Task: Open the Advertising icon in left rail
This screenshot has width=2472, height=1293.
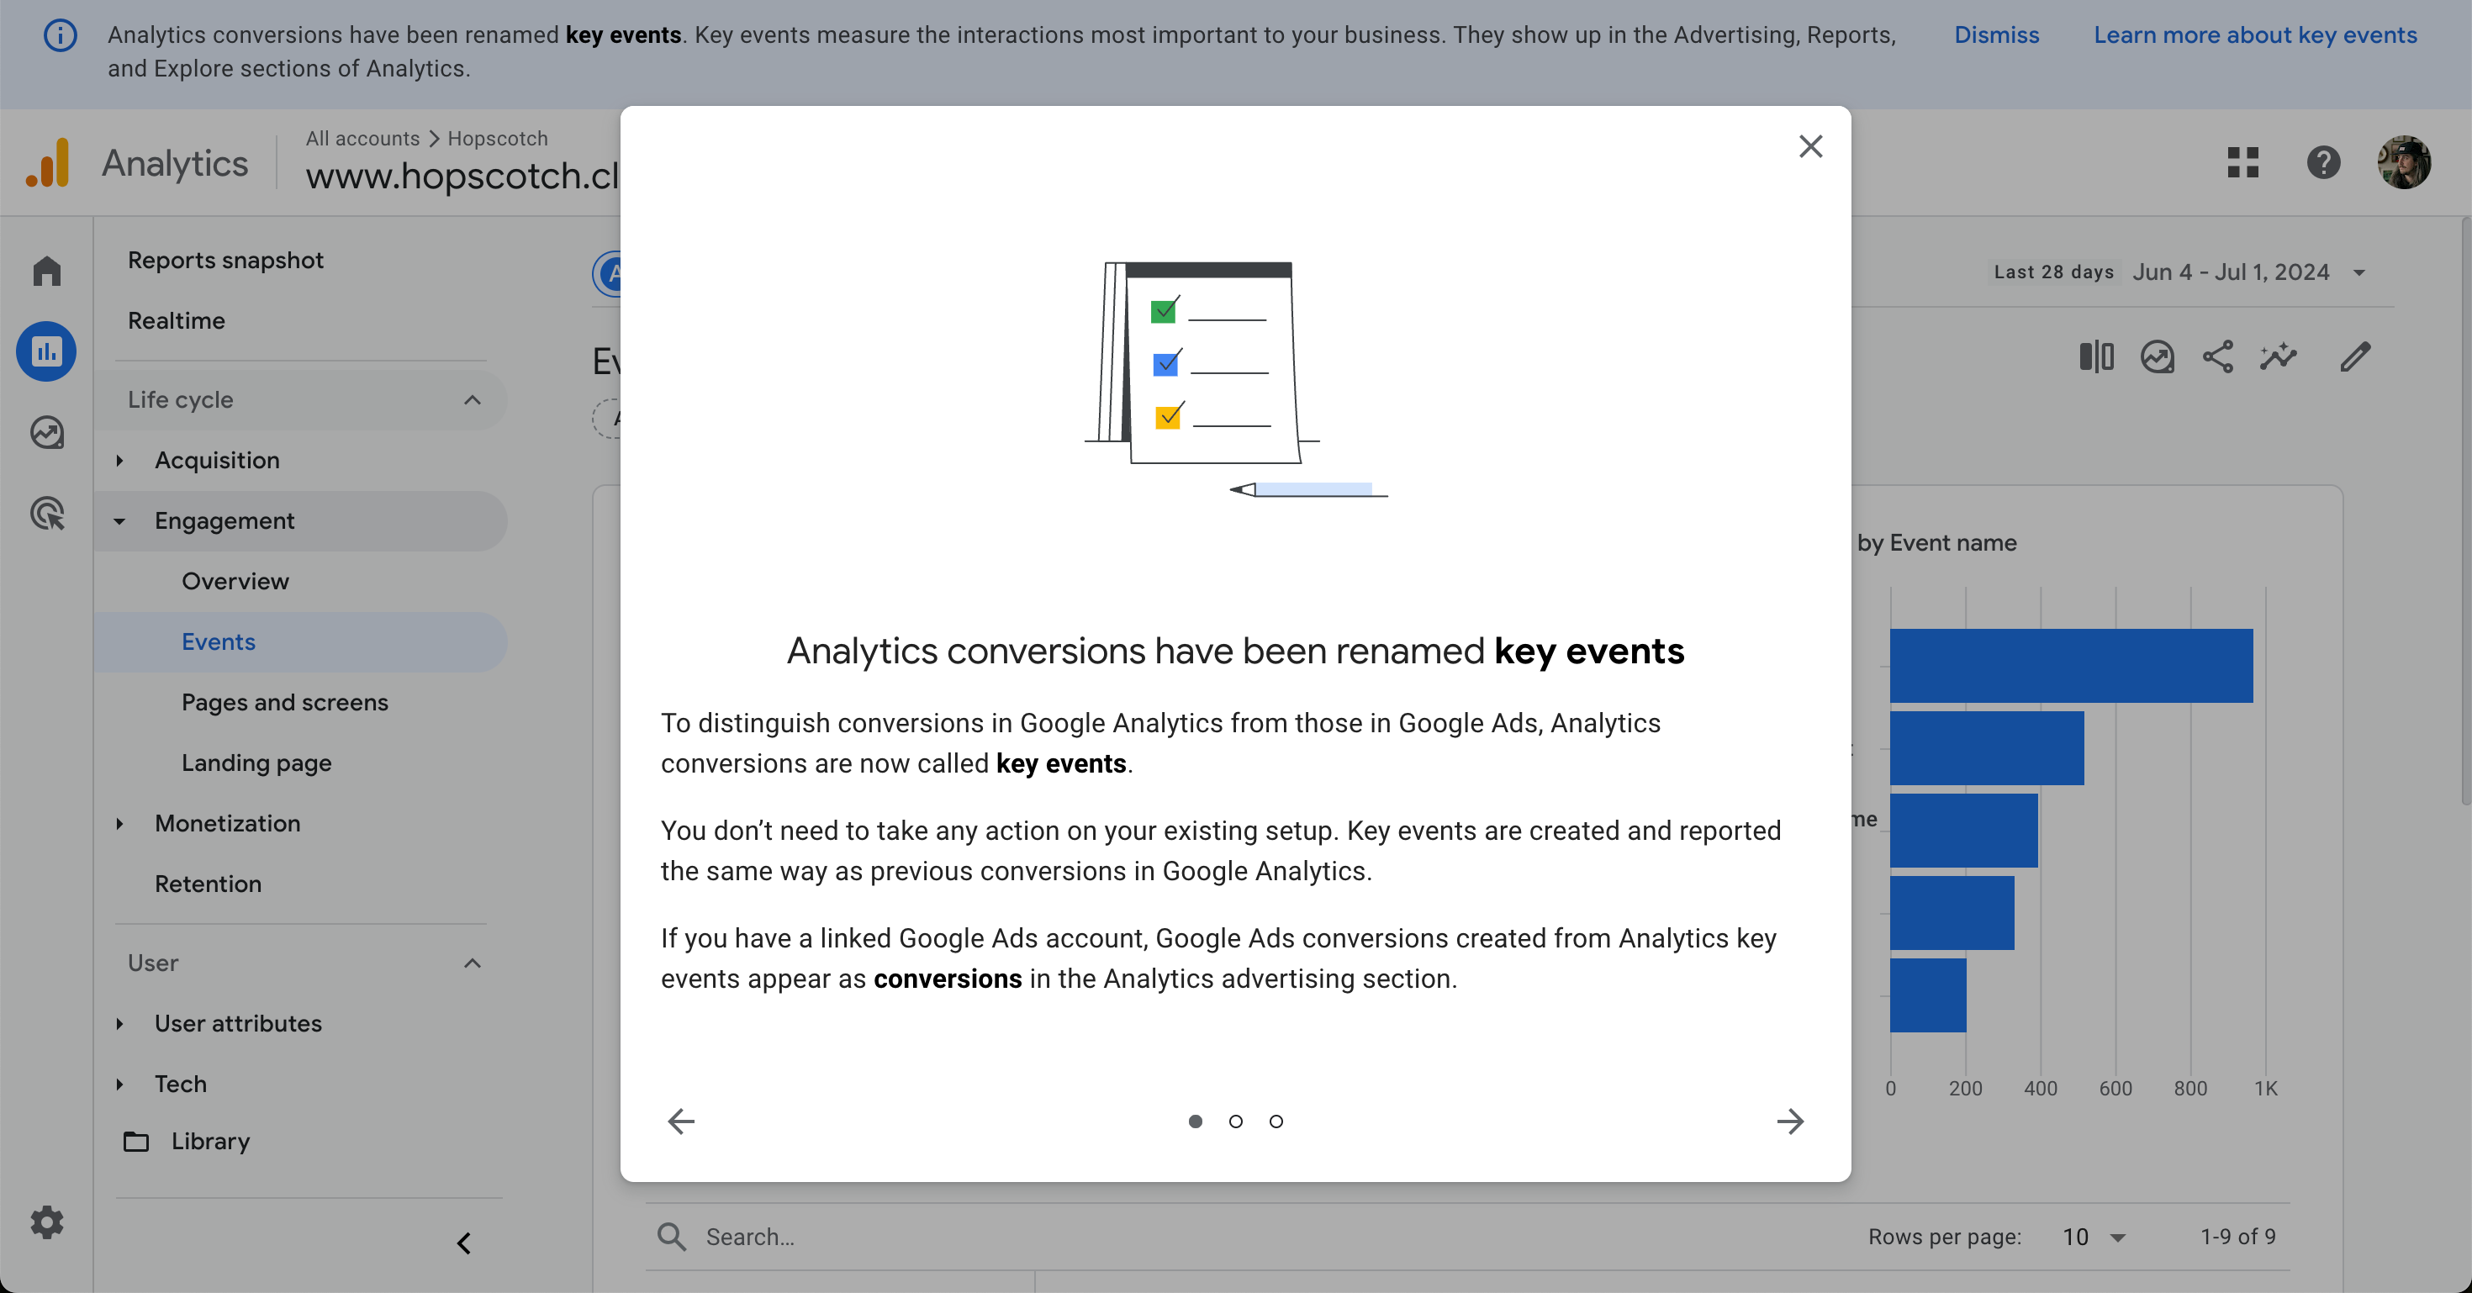Action: tap(46, 513)
